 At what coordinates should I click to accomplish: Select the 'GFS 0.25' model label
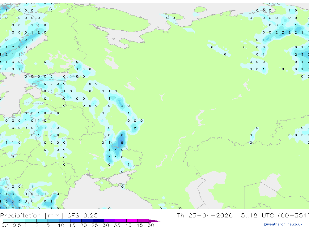83,215
